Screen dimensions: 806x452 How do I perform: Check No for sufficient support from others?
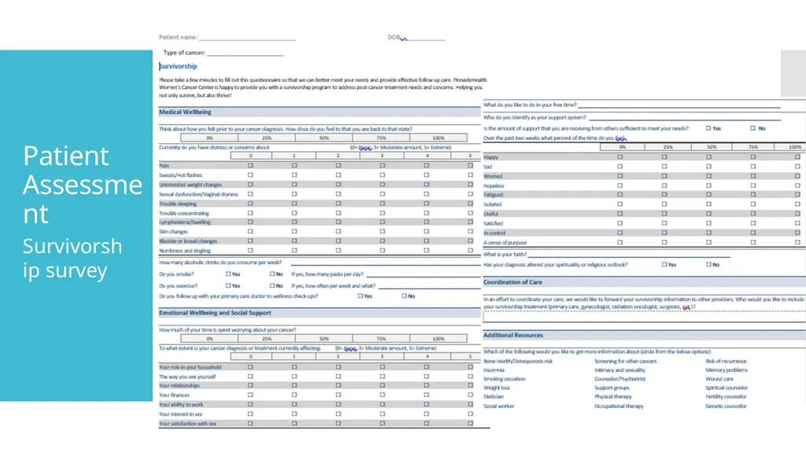pos(752,128)
